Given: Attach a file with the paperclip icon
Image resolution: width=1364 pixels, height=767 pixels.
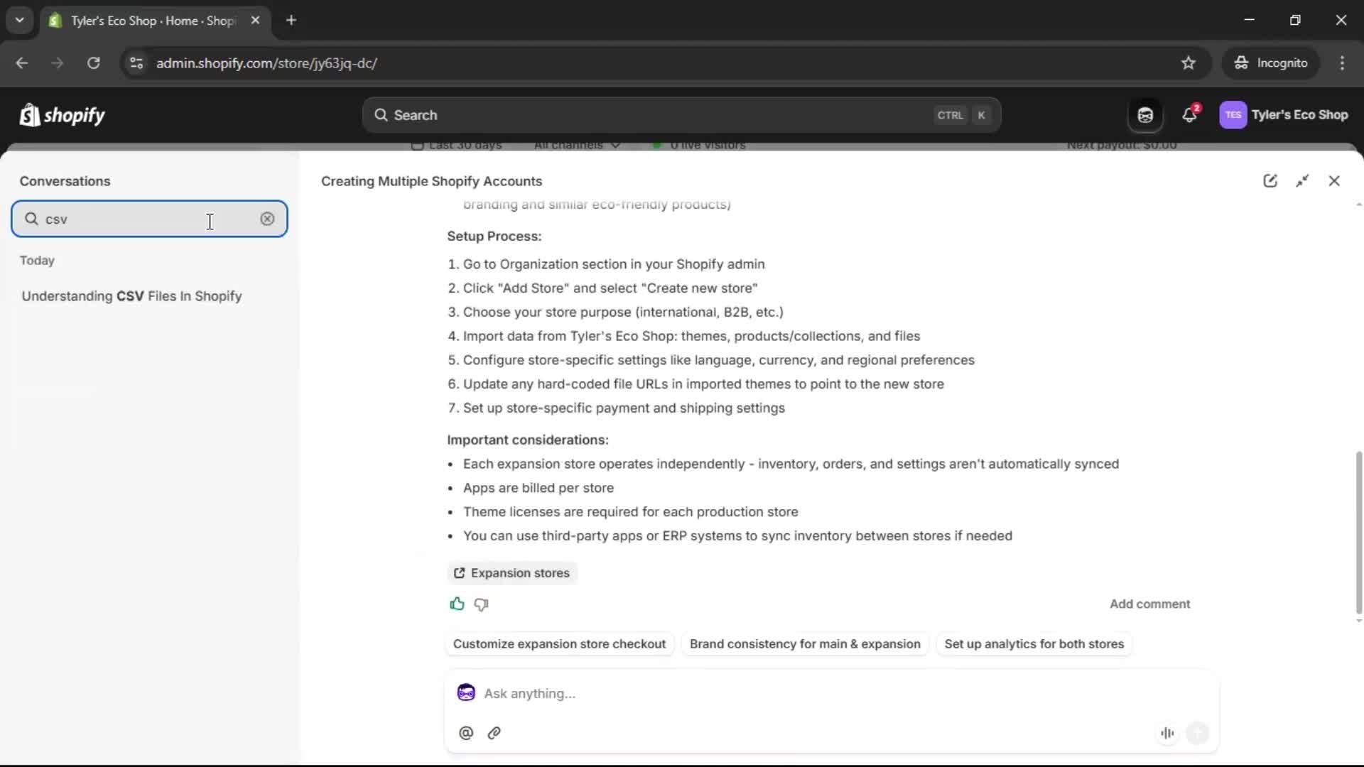Looking at the screenshot, I should 494,733.
